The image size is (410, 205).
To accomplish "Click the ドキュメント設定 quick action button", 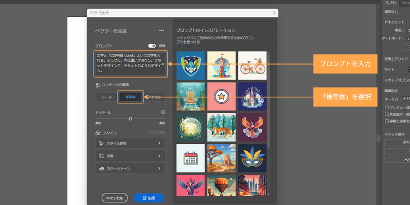I will [397, 143].
